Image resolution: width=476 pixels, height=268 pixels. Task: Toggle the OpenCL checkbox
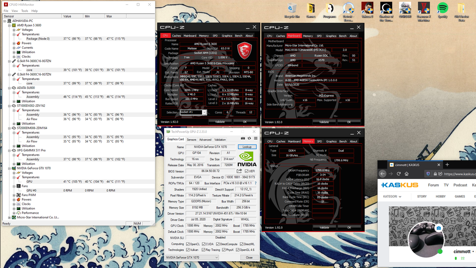click(x=188, y=244)
